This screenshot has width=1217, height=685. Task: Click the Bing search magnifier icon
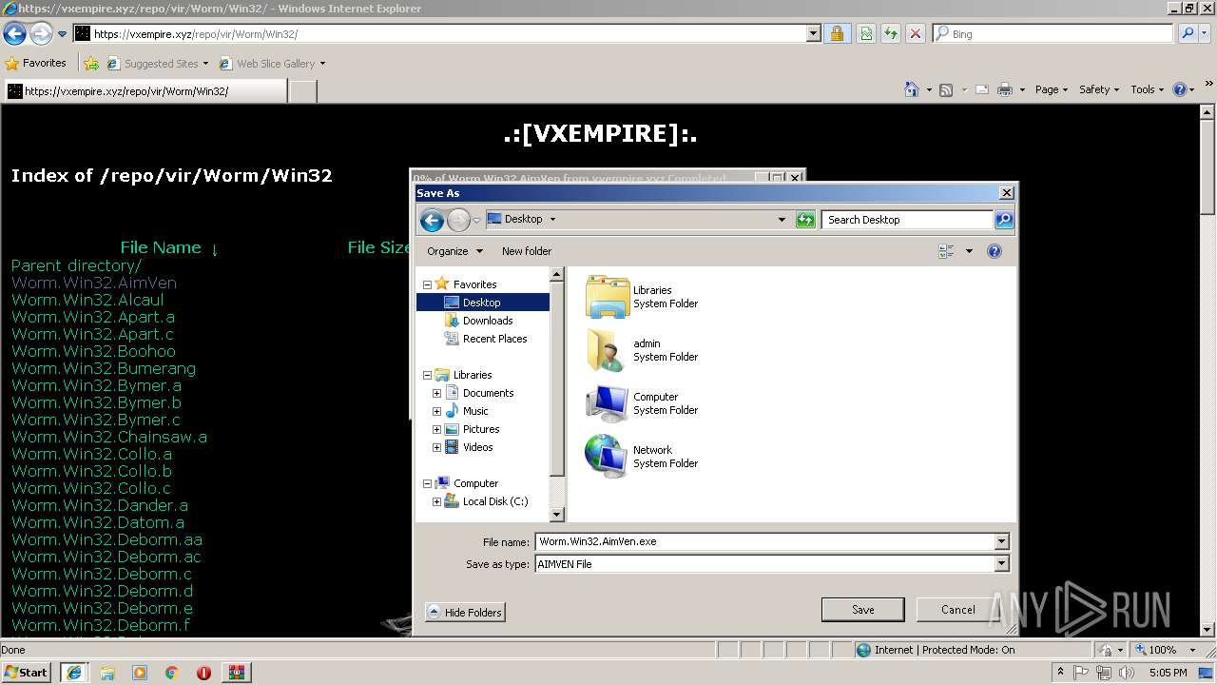(1188, 33)
